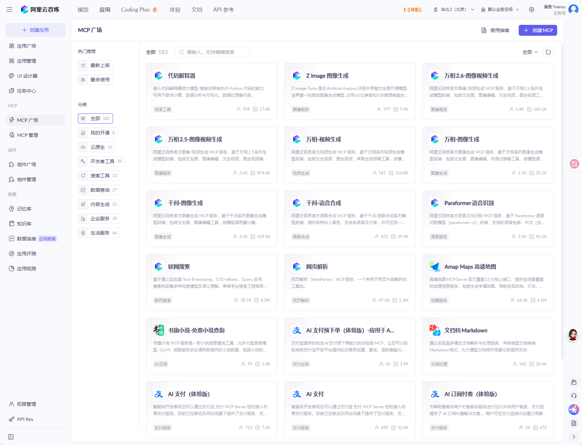
Task: Expand the 华北2（北京） region dropdown
Action: click(x=454, y=10)
